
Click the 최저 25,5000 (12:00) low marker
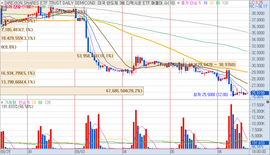point(210,95)
